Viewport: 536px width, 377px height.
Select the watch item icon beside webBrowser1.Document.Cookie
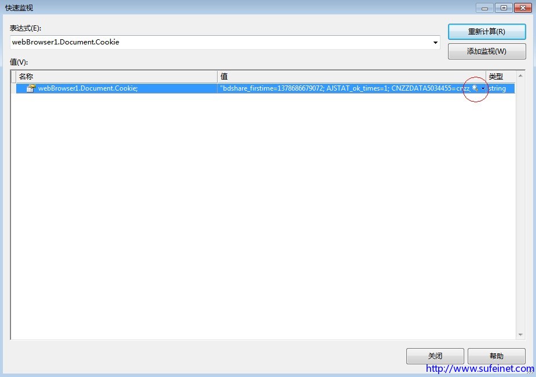[31, 88]
